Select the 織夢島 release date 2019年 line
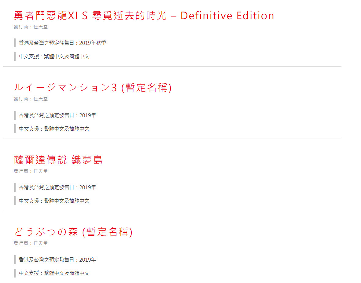Screen dimensions: 361x283 [x=57, y=187]
